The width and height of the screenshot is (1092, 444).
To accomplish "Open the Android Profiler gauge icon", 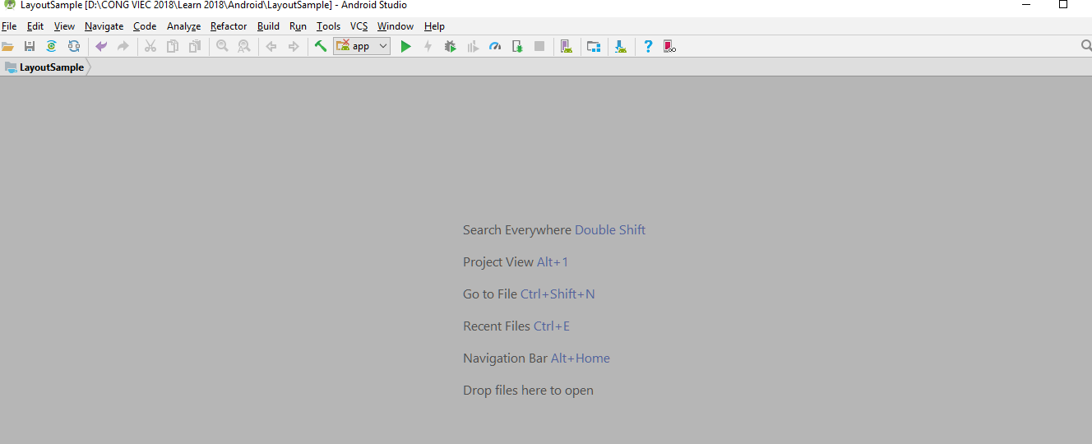I will [x=495, y=47].
